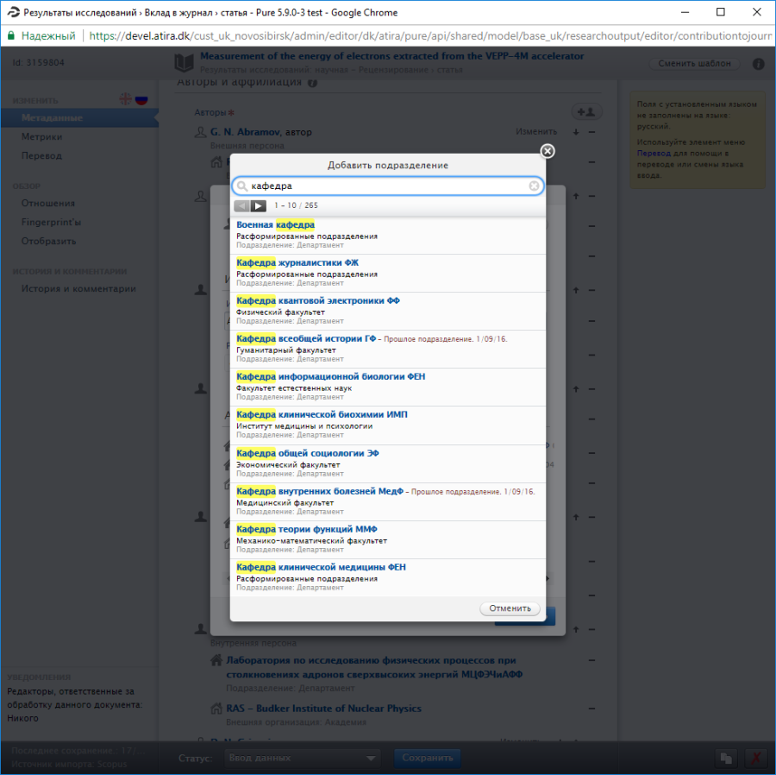This screenshot has width=776, height=775.
Task: Click the publication book icon
Action: pyautogui.click(x=185, y=63)
